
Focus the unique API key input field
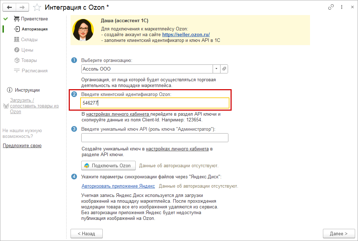[x=155, y=138]
